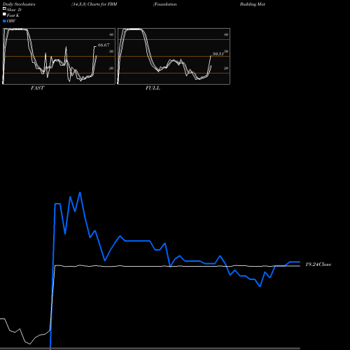This screenshot has height=350, width=350.
Task: Open the FAST stochastic chart panel
Action: pos(59,56)
